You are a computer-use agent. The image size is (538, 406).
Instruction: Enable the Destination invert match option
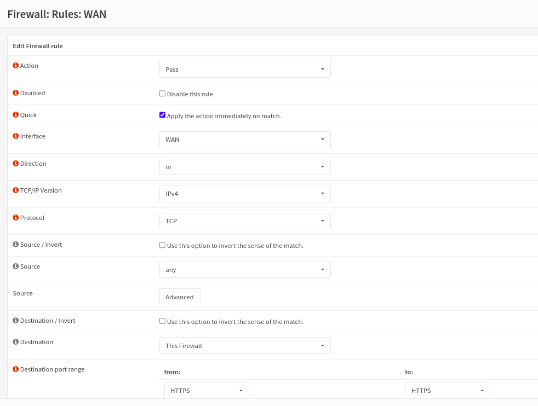pyautogui.click(x=162, y=321)
